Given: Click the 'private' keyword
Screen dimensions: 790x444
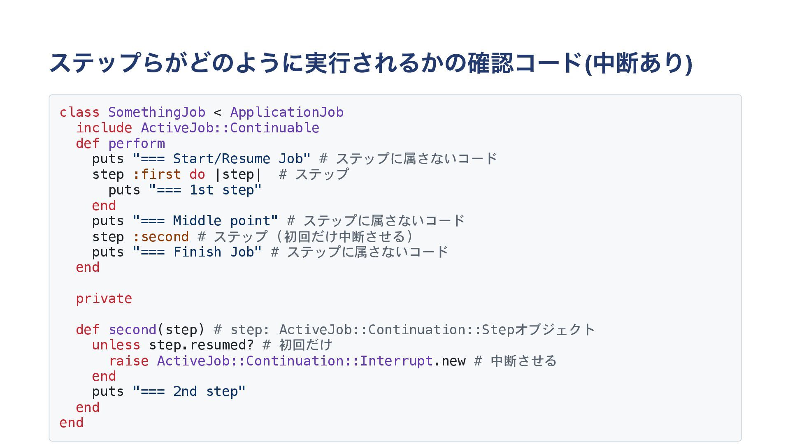Looking at the screenshot, I should click(104, 298).
